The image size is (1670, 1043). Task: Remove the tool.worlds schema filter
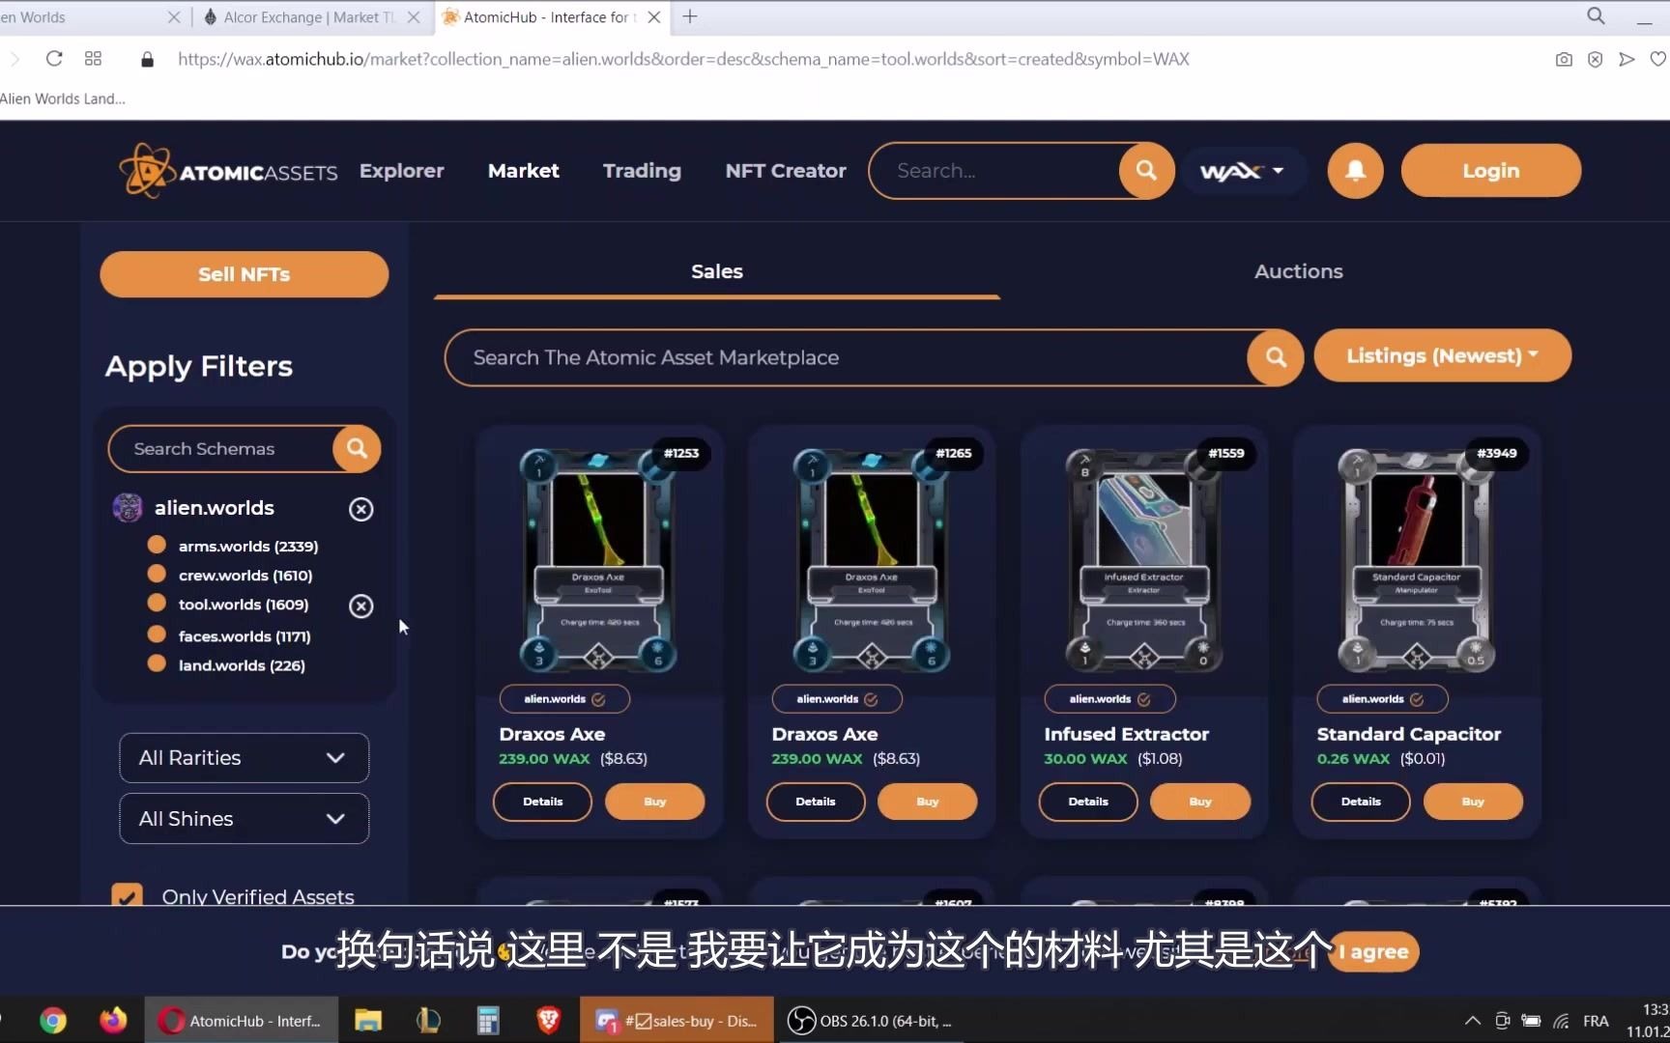tap(360, 606)
